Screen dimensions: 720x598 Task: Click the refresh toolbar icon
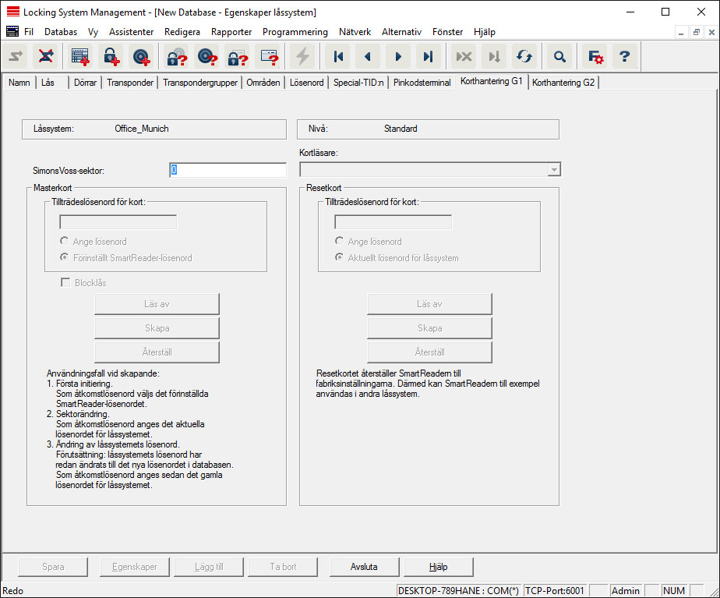pyautogui.click(x=524, y=56)
